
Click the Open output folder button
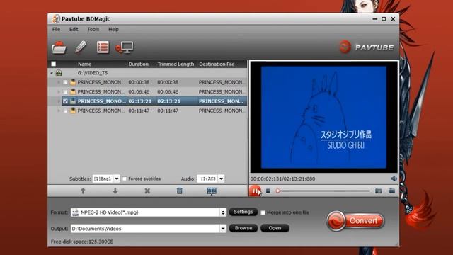[275, 228]
